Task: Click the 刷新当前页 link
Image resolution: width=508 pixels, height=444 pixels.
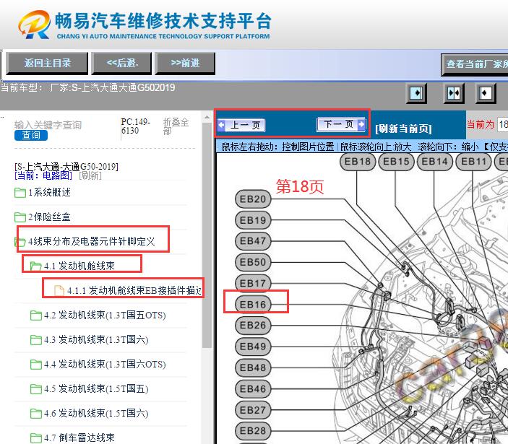Action: 403,129
